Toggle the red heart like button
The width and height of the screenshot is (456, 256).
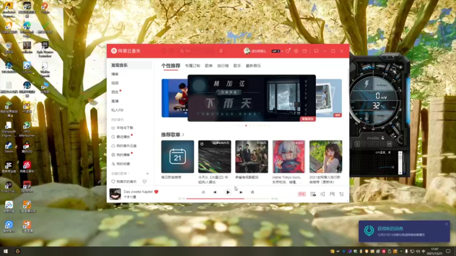coord(156,192)
